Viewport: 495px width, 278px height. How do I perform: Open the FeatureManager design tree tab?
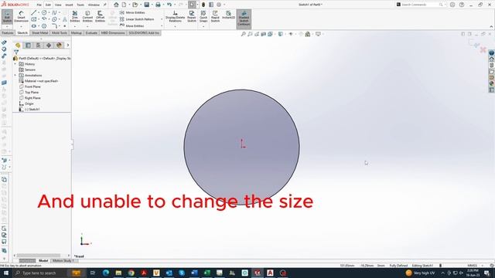click(18, 46)
